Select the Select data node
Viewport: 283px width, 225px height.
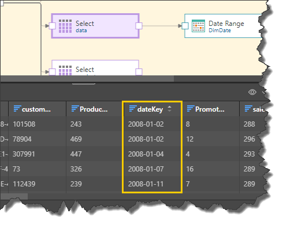point(95,26)
